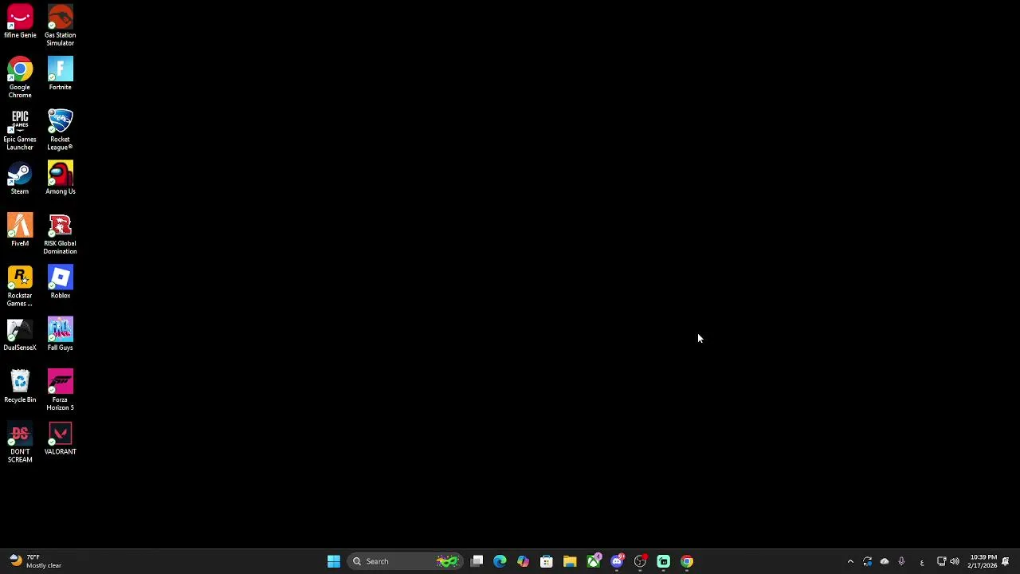
Task: Select the Gas Station Simulator desktop icon
Action: (x=60, y=26)
